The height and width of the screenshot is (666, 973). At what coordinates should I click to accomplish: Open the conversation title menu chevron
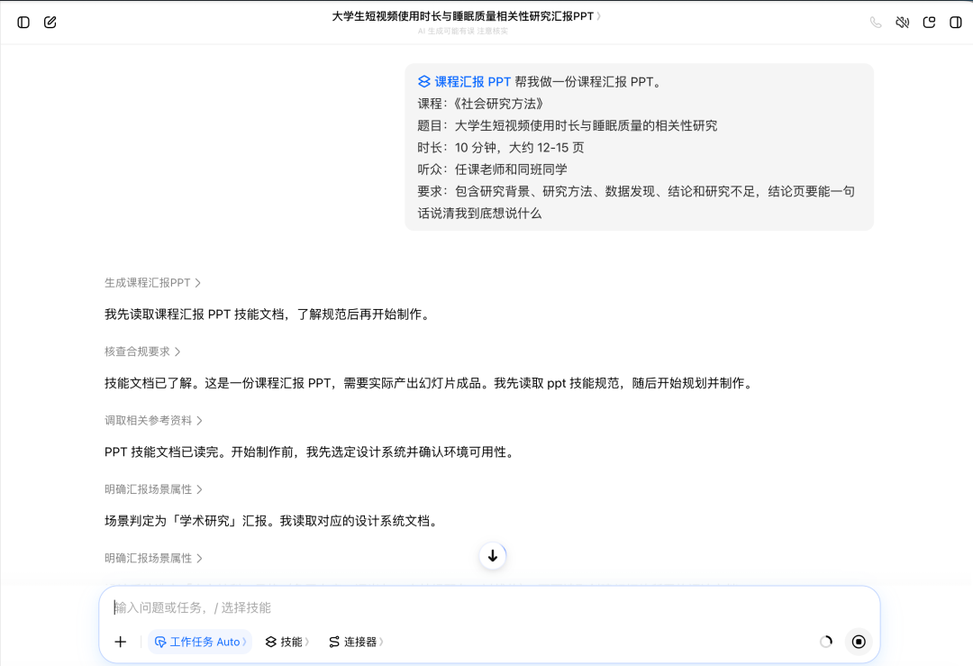click(599, 16)
